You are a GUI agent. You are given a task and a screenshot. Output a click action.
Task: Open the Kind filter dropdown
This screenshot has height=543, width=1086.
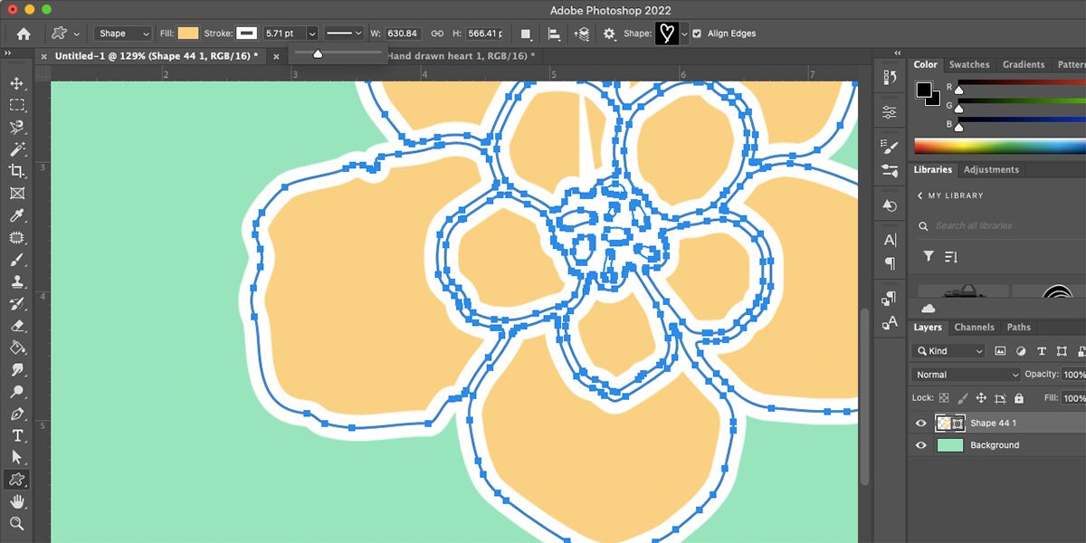click(948, 351)
